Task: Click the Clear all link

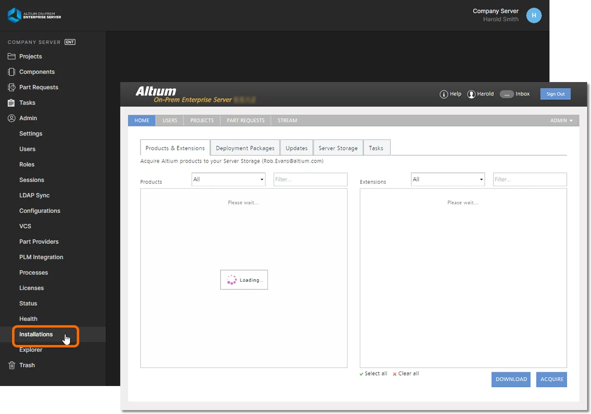Action: click(408, 374)
